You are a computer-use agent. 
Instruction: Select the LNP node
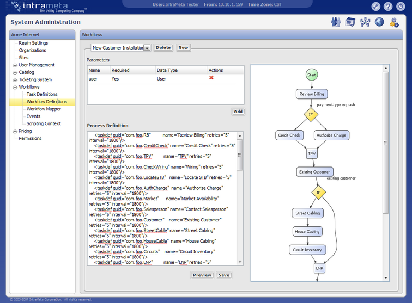tap(319, 268)
